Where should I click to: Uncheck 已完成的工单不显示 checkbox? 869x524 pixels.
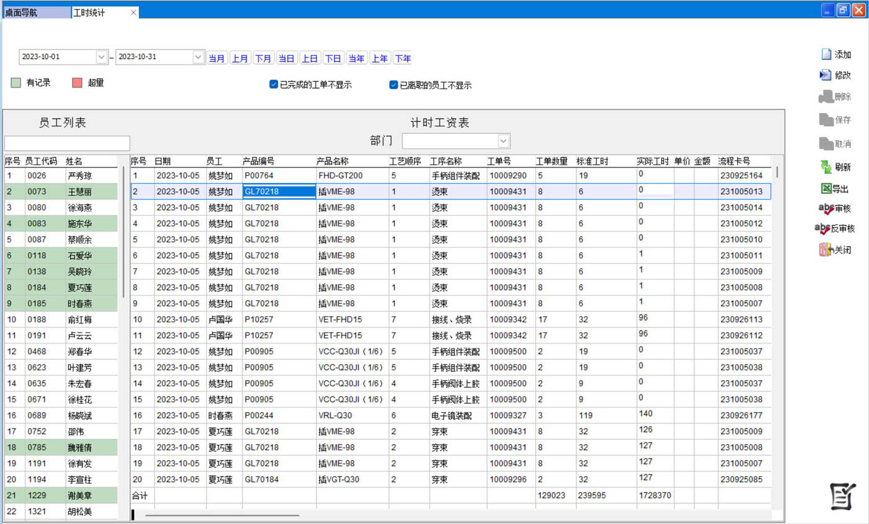pyautogui.click(x=274, y=85)
